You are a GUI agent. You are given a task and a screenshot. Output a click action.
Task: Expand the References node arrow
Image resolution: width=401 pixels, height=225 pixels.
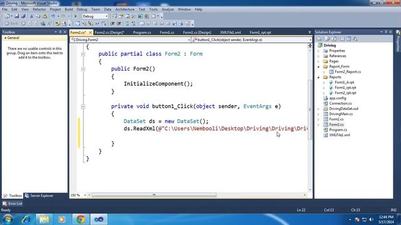(x=319, y=56)
